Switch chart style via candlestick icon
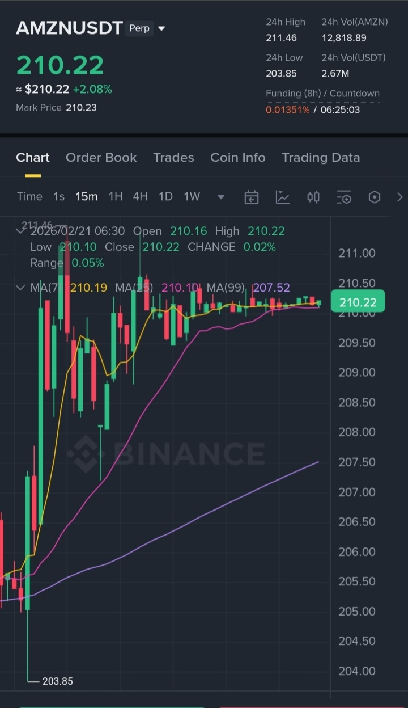 [x=313, y=197]
